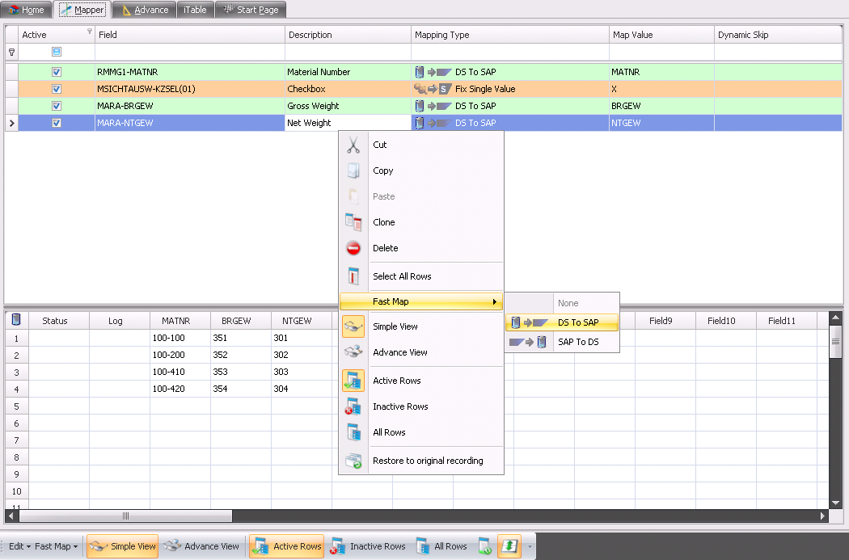
Task: Toggle the Active filter checkbox in filter row
Action: (57, 52)
